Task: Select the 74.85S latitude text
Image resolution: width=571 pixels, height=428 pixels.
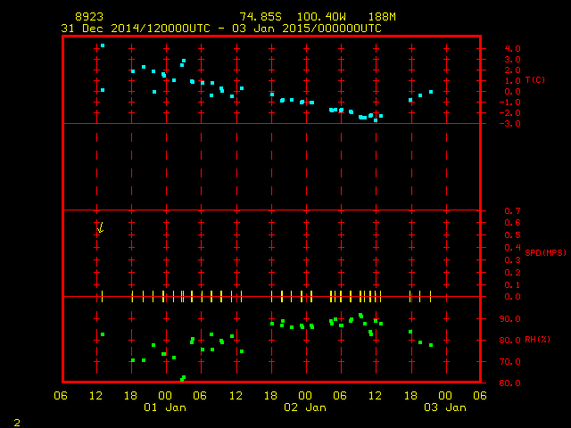Action: (x=261, y=17)
